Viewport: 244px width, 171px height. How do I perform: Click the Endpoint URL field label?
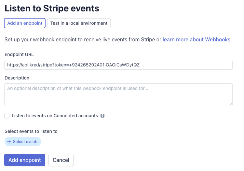click(x=19, y=54)
